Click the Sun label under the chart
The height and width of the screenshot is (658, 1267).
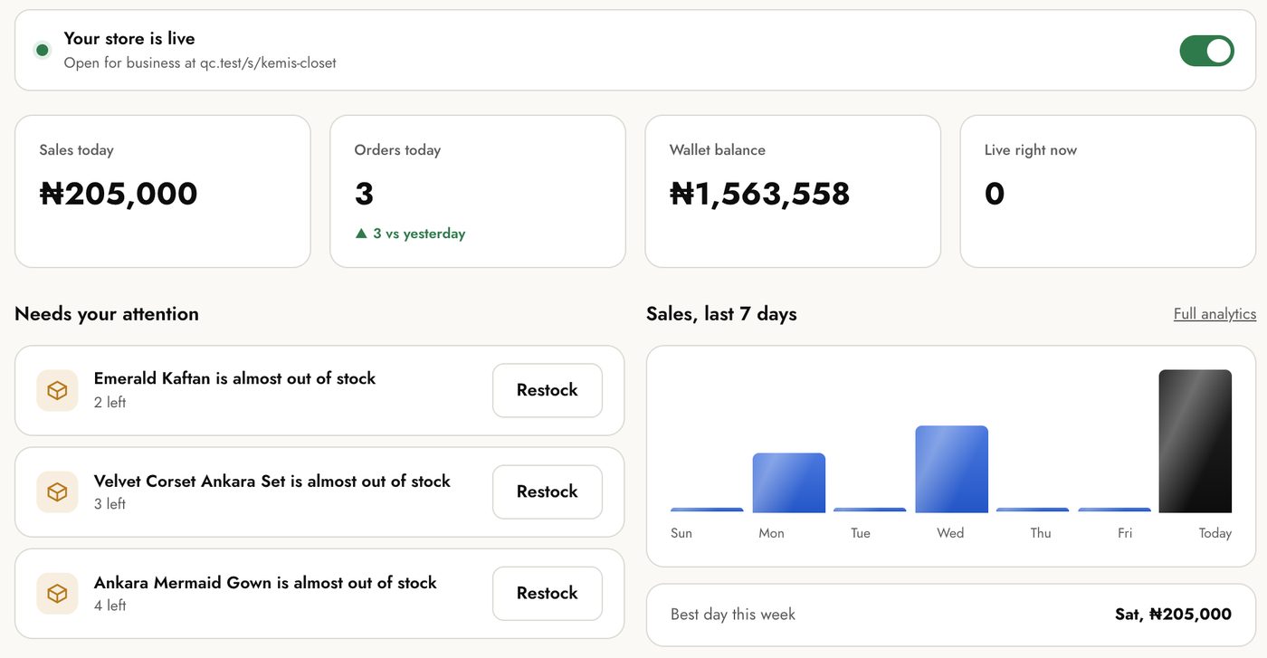681,533
